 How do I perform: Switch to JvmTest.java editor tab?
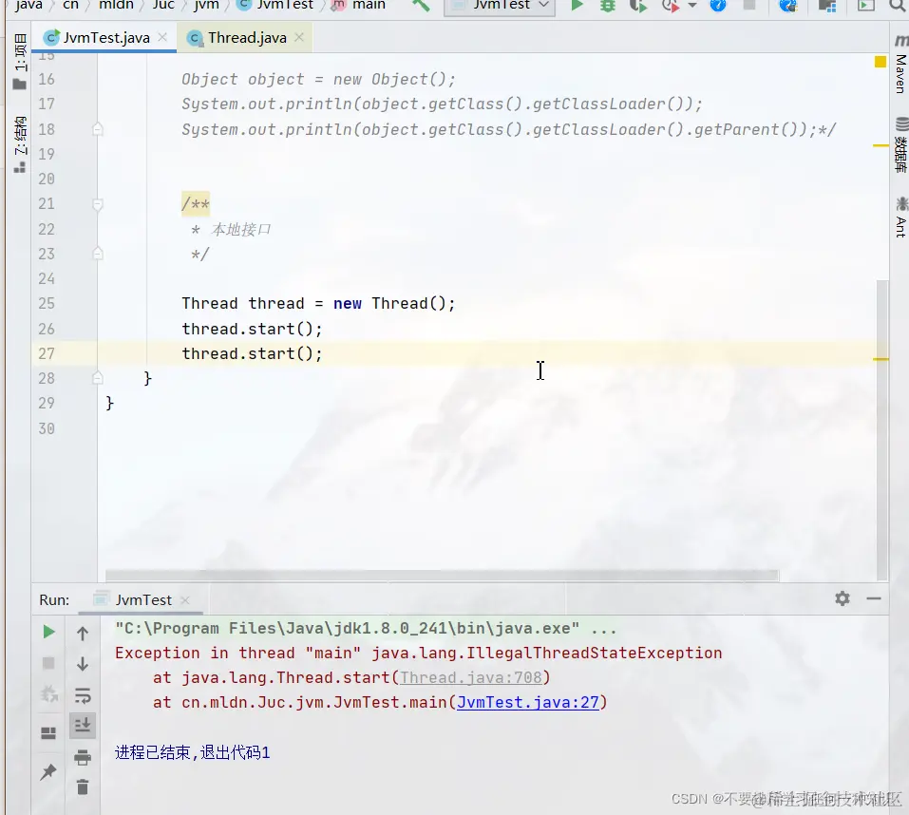click(x=106, y=38)
